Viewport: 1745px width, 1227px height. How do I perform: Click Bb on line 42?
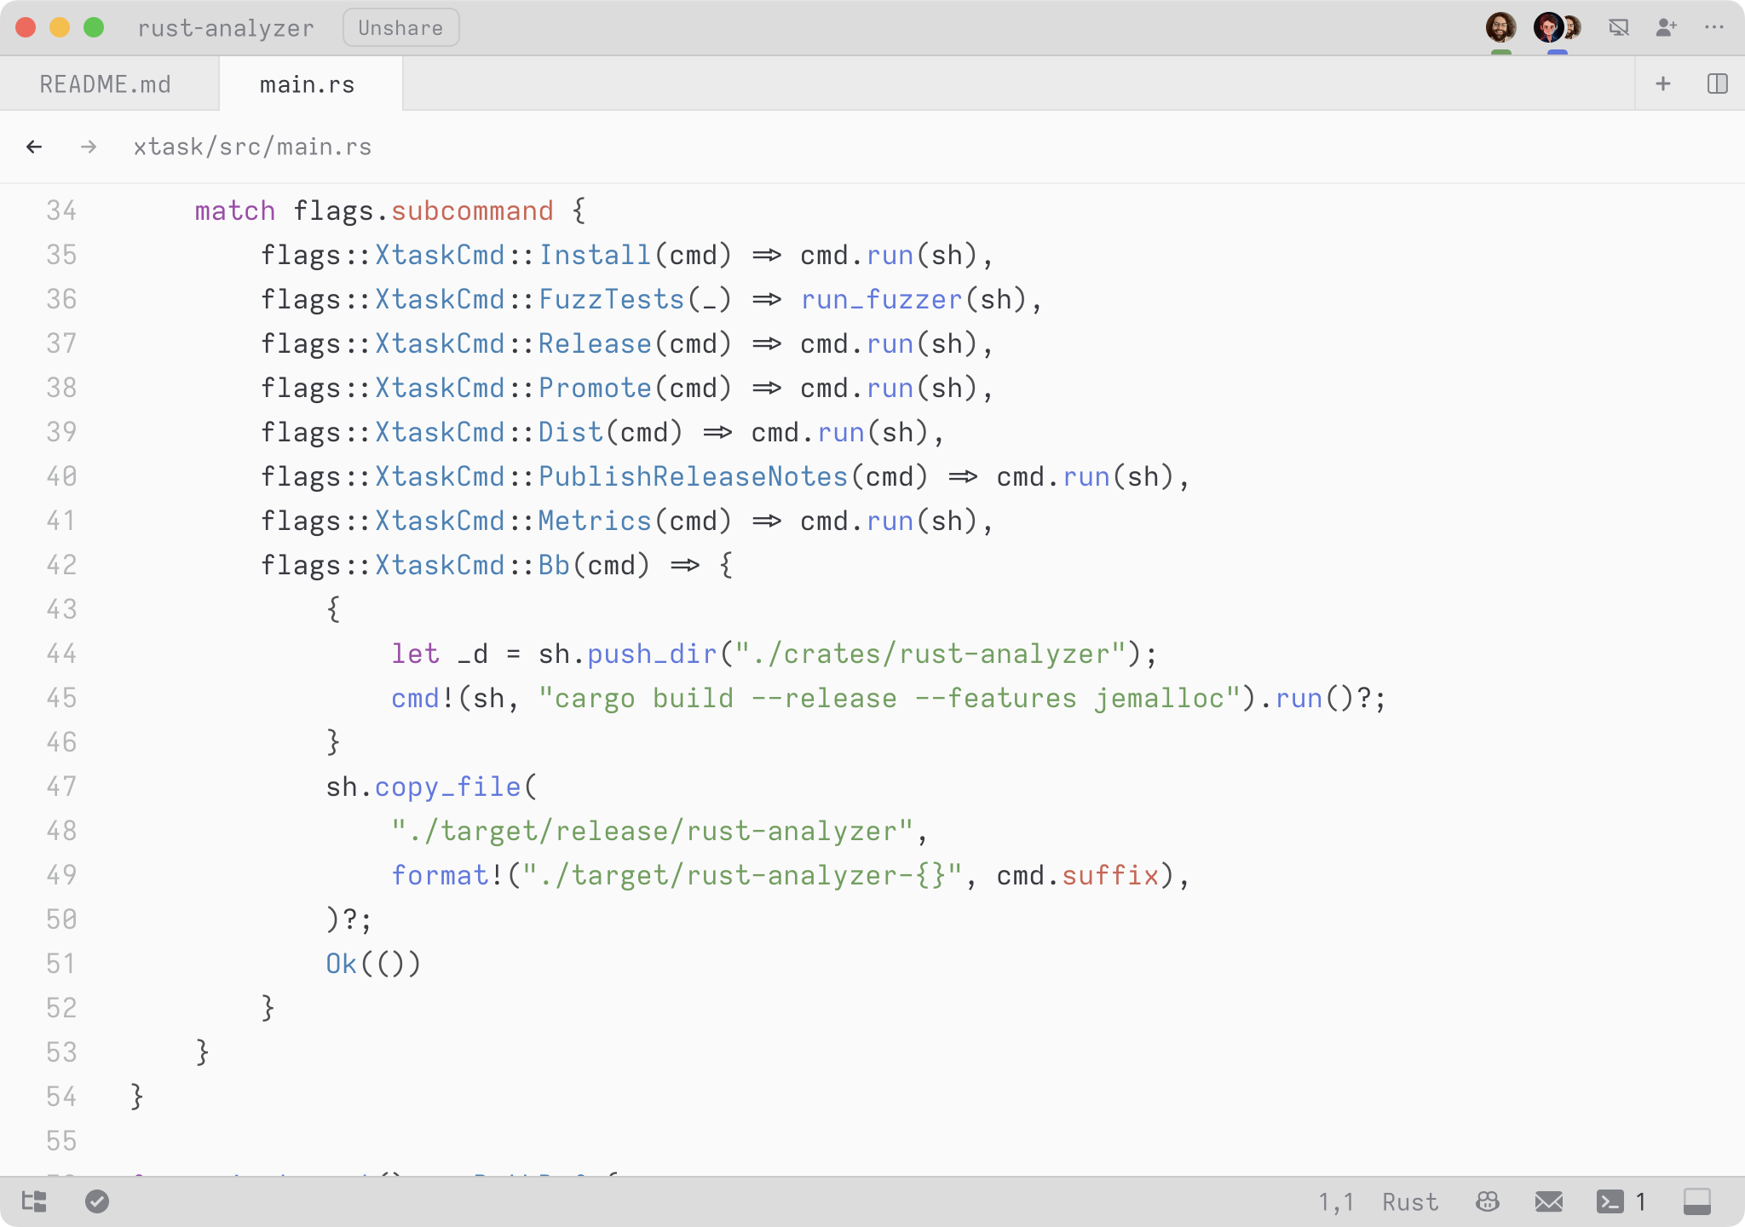(554, 565)
